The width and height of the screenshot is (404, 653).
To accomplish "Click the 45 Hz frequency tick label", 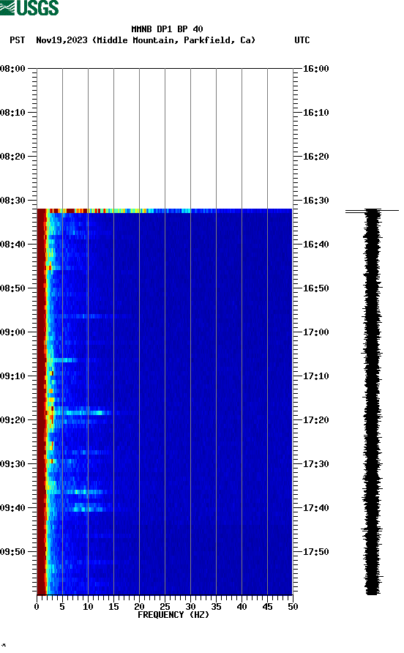I will click(267, 607).
